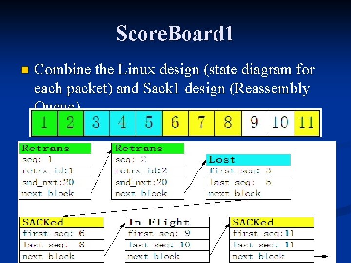This screenshot has width=351, height=263.
Task: Click the 'first seq: 9' row
Action: pos(167,234)
